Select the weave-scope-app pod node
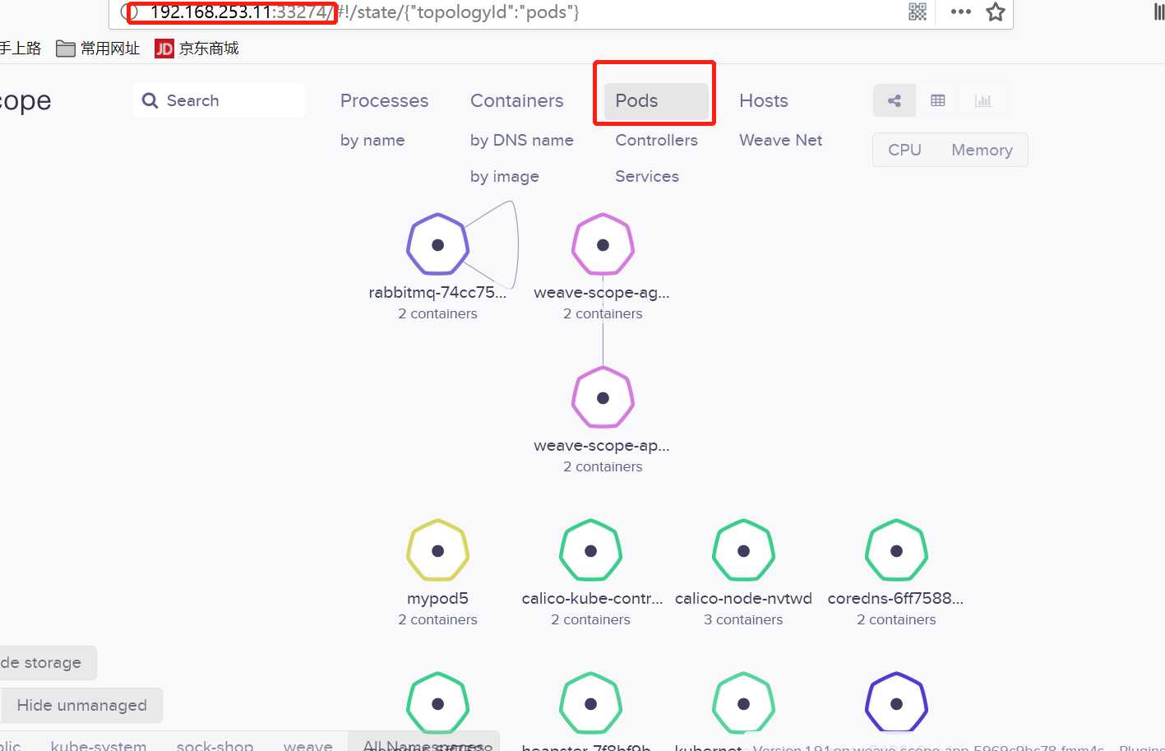The height and width of the screenshot is (751, 1165). pos(603,397)
